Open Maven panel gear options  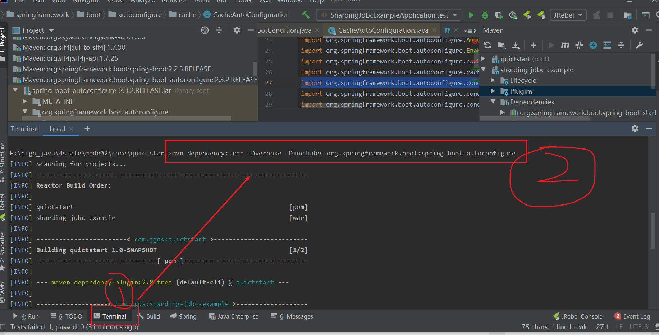635,30
